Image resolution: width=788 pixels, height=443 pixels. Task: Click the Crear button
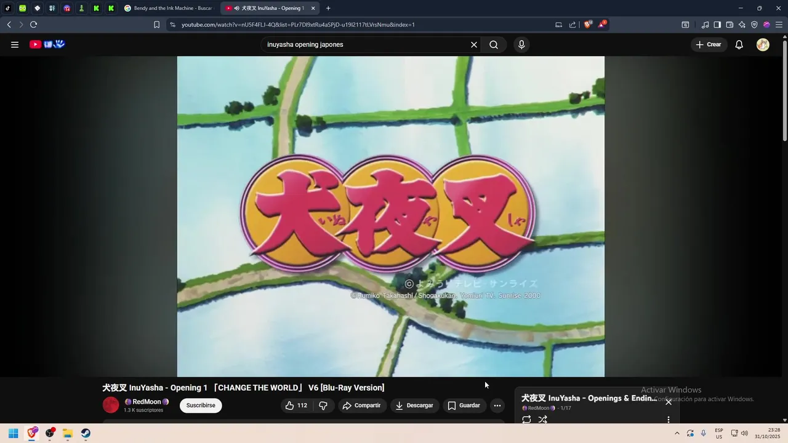click(709, 44)
